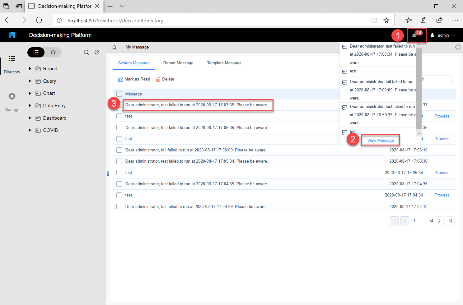Click the unpin sidebar icon
The width and height of the screenshot is (463, 305).
(x=96, y=52)
